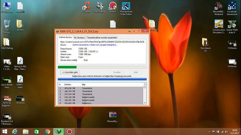Click the blue connections progress bar

pyautogui.click(x=102, y=79)
